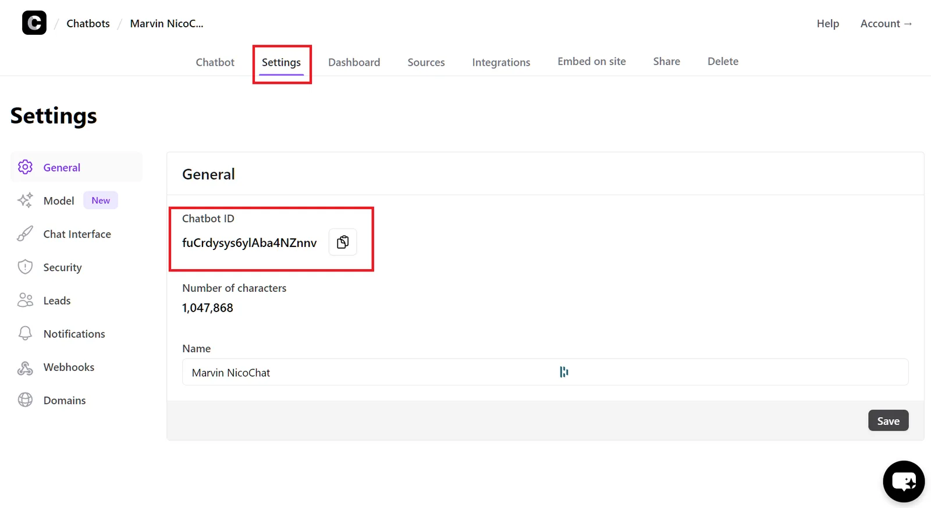Open the Share tab

[x=666, y=62]
